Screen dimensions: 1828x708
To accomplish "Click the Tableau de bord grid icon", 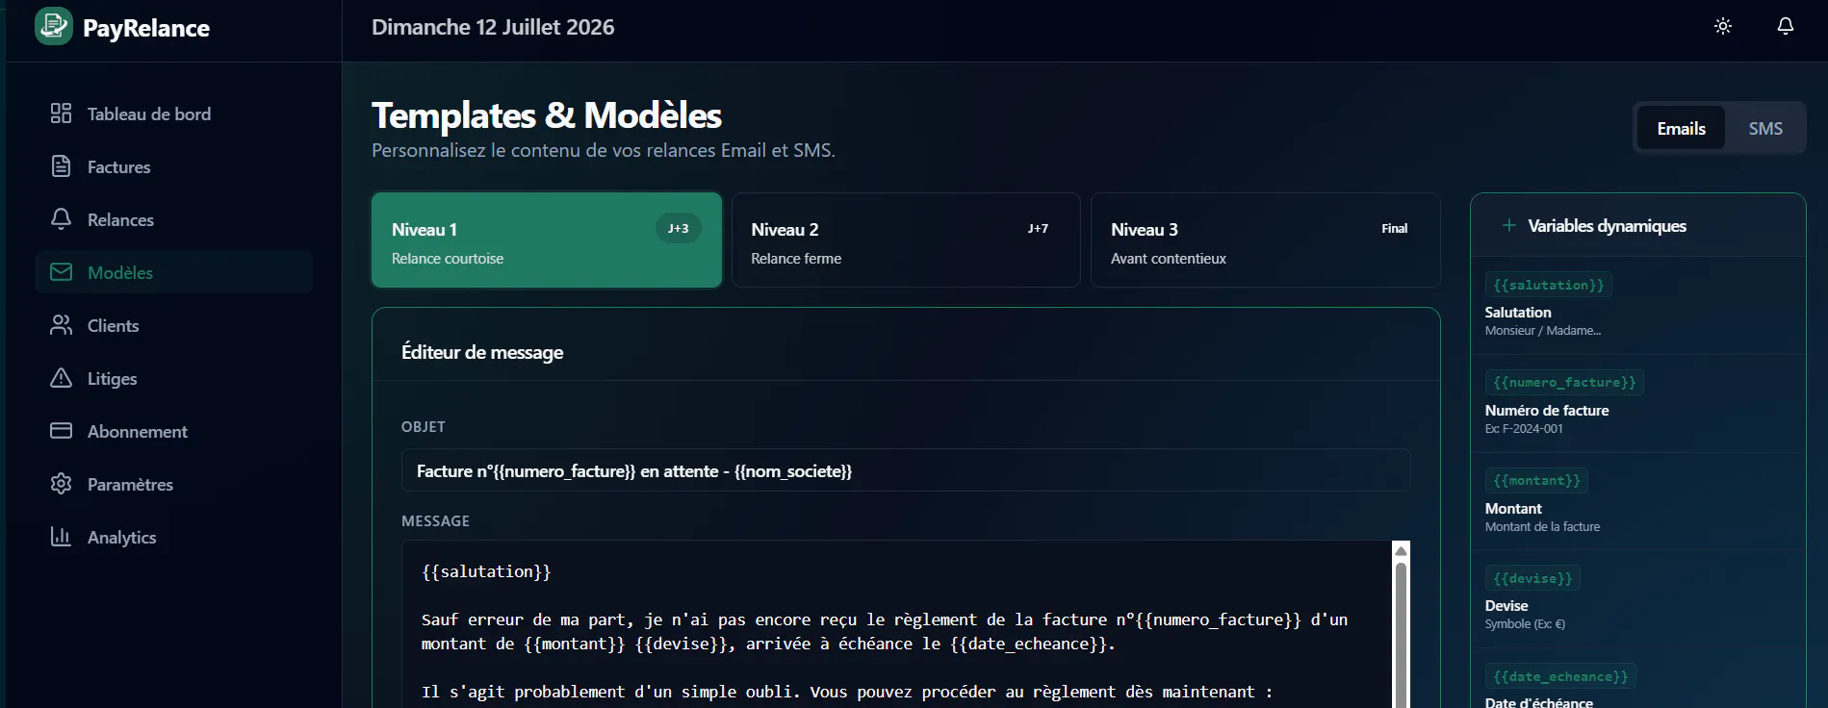I will pos(61,114).
